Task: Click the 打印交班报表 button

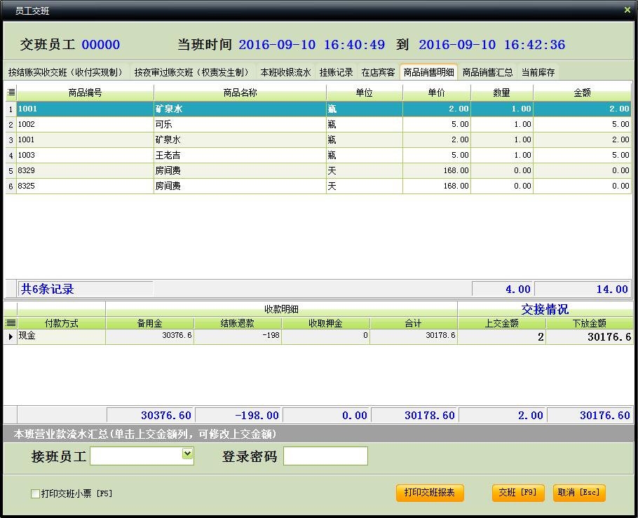Action: [430, 493]
